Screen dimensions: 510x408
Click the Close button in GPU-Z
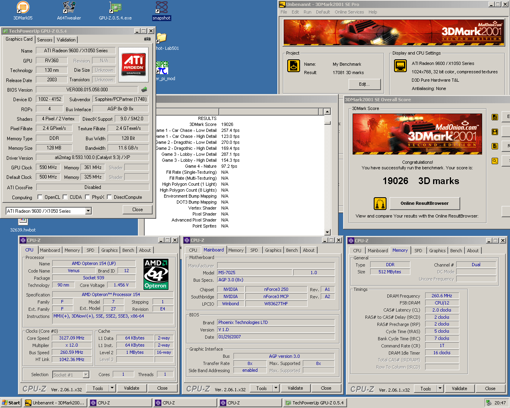click(x=137, y=210)
